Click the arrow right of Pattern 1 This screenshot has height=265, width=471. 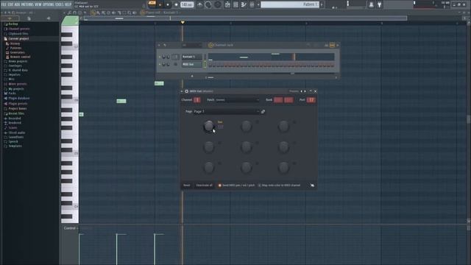[x=322, y=4]
